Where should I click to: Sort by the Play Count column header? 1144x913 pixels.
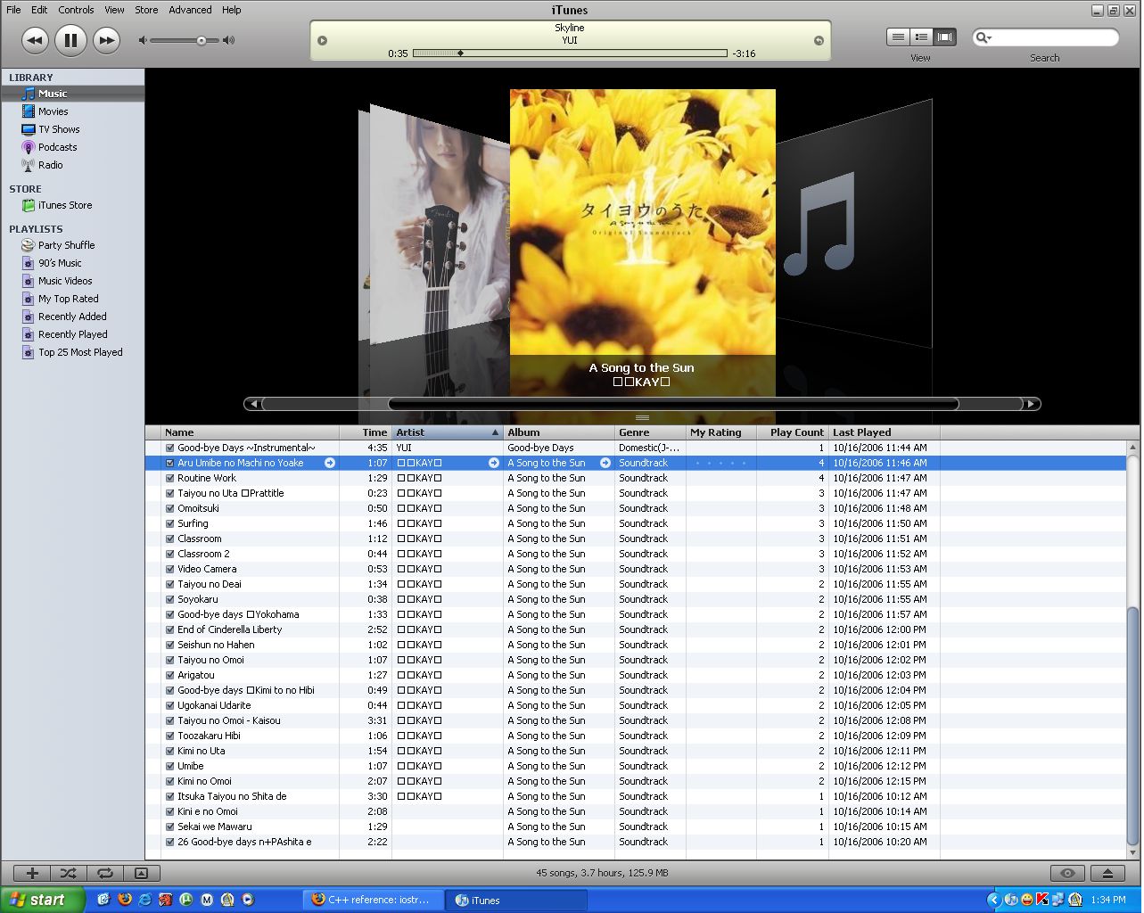coord(792,432)
